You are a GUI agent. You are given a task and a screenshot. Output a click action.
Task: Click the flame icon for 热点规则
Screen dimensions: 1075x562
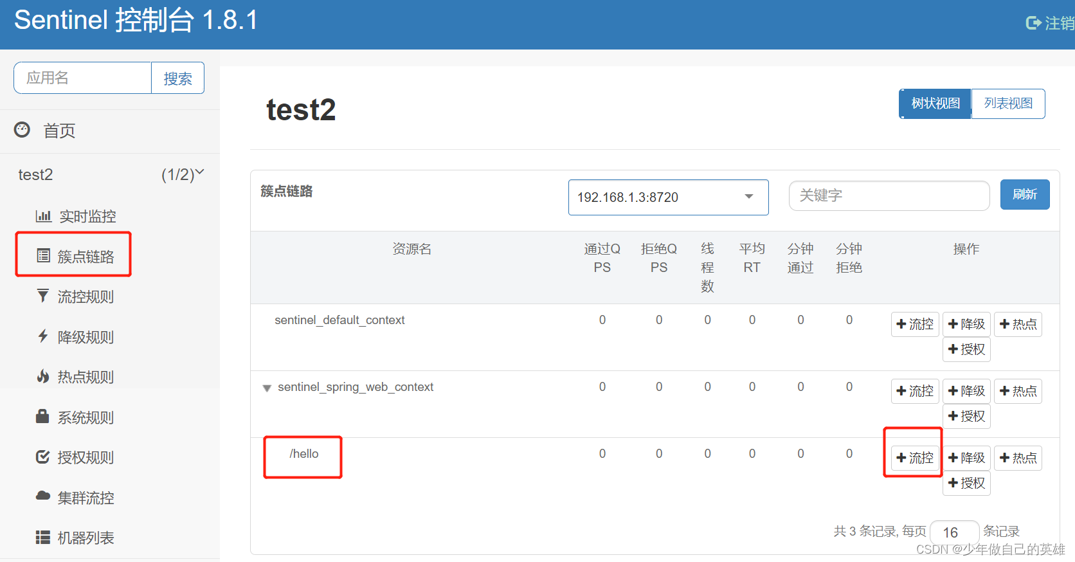(42, 376)
